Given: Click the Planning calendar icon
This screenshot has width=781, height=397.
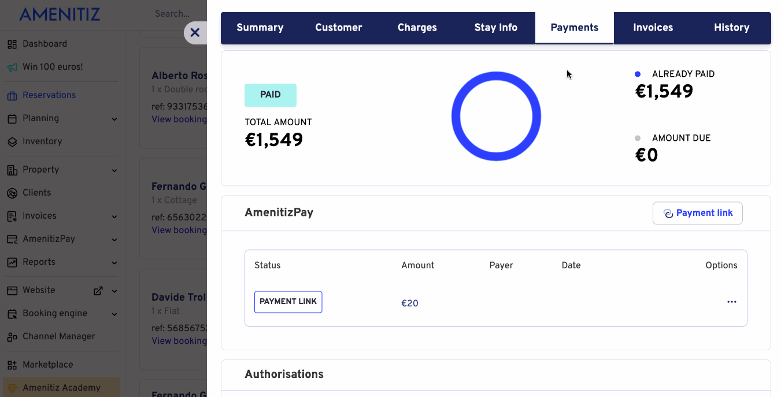Looking at the screenshot, I should click(12, 118).
